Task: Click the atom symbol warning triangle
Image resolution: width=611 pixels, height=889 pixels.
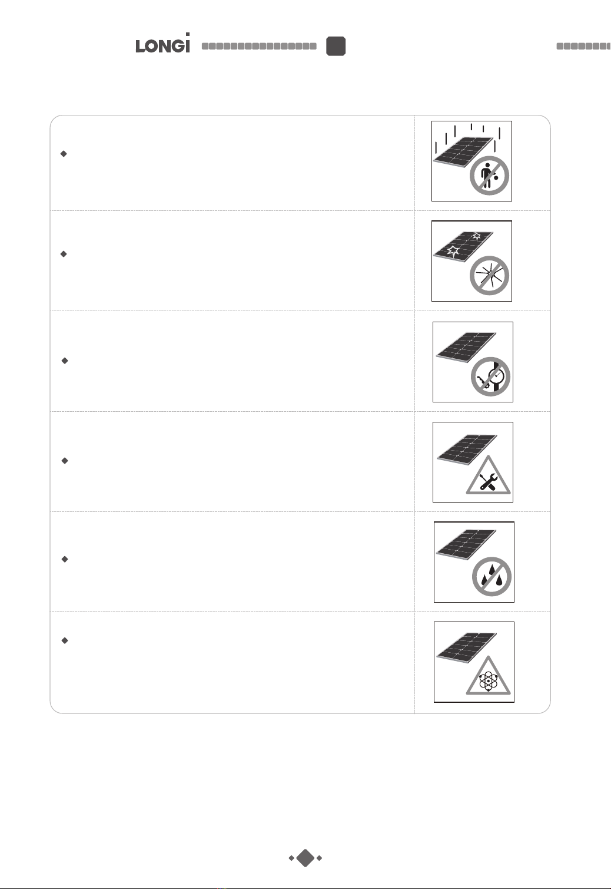Action: point(488,676)
